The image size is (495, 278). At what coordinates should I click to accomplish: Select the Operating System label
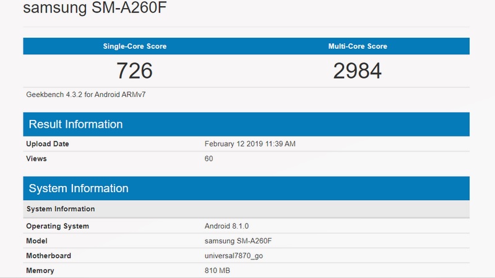pyautogui.click(x=58, y=226)
